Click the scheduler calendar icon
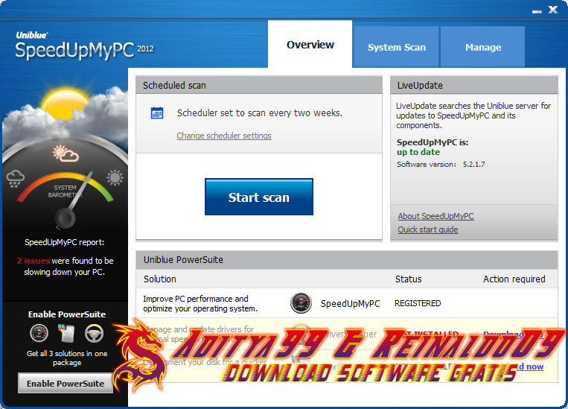Image resolution: width=568 pixels, height=409 pixels. 157,112
